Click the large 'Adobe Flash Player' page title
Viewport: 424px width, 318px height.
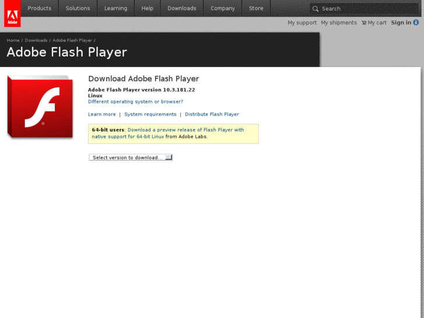tap(67, 53)
